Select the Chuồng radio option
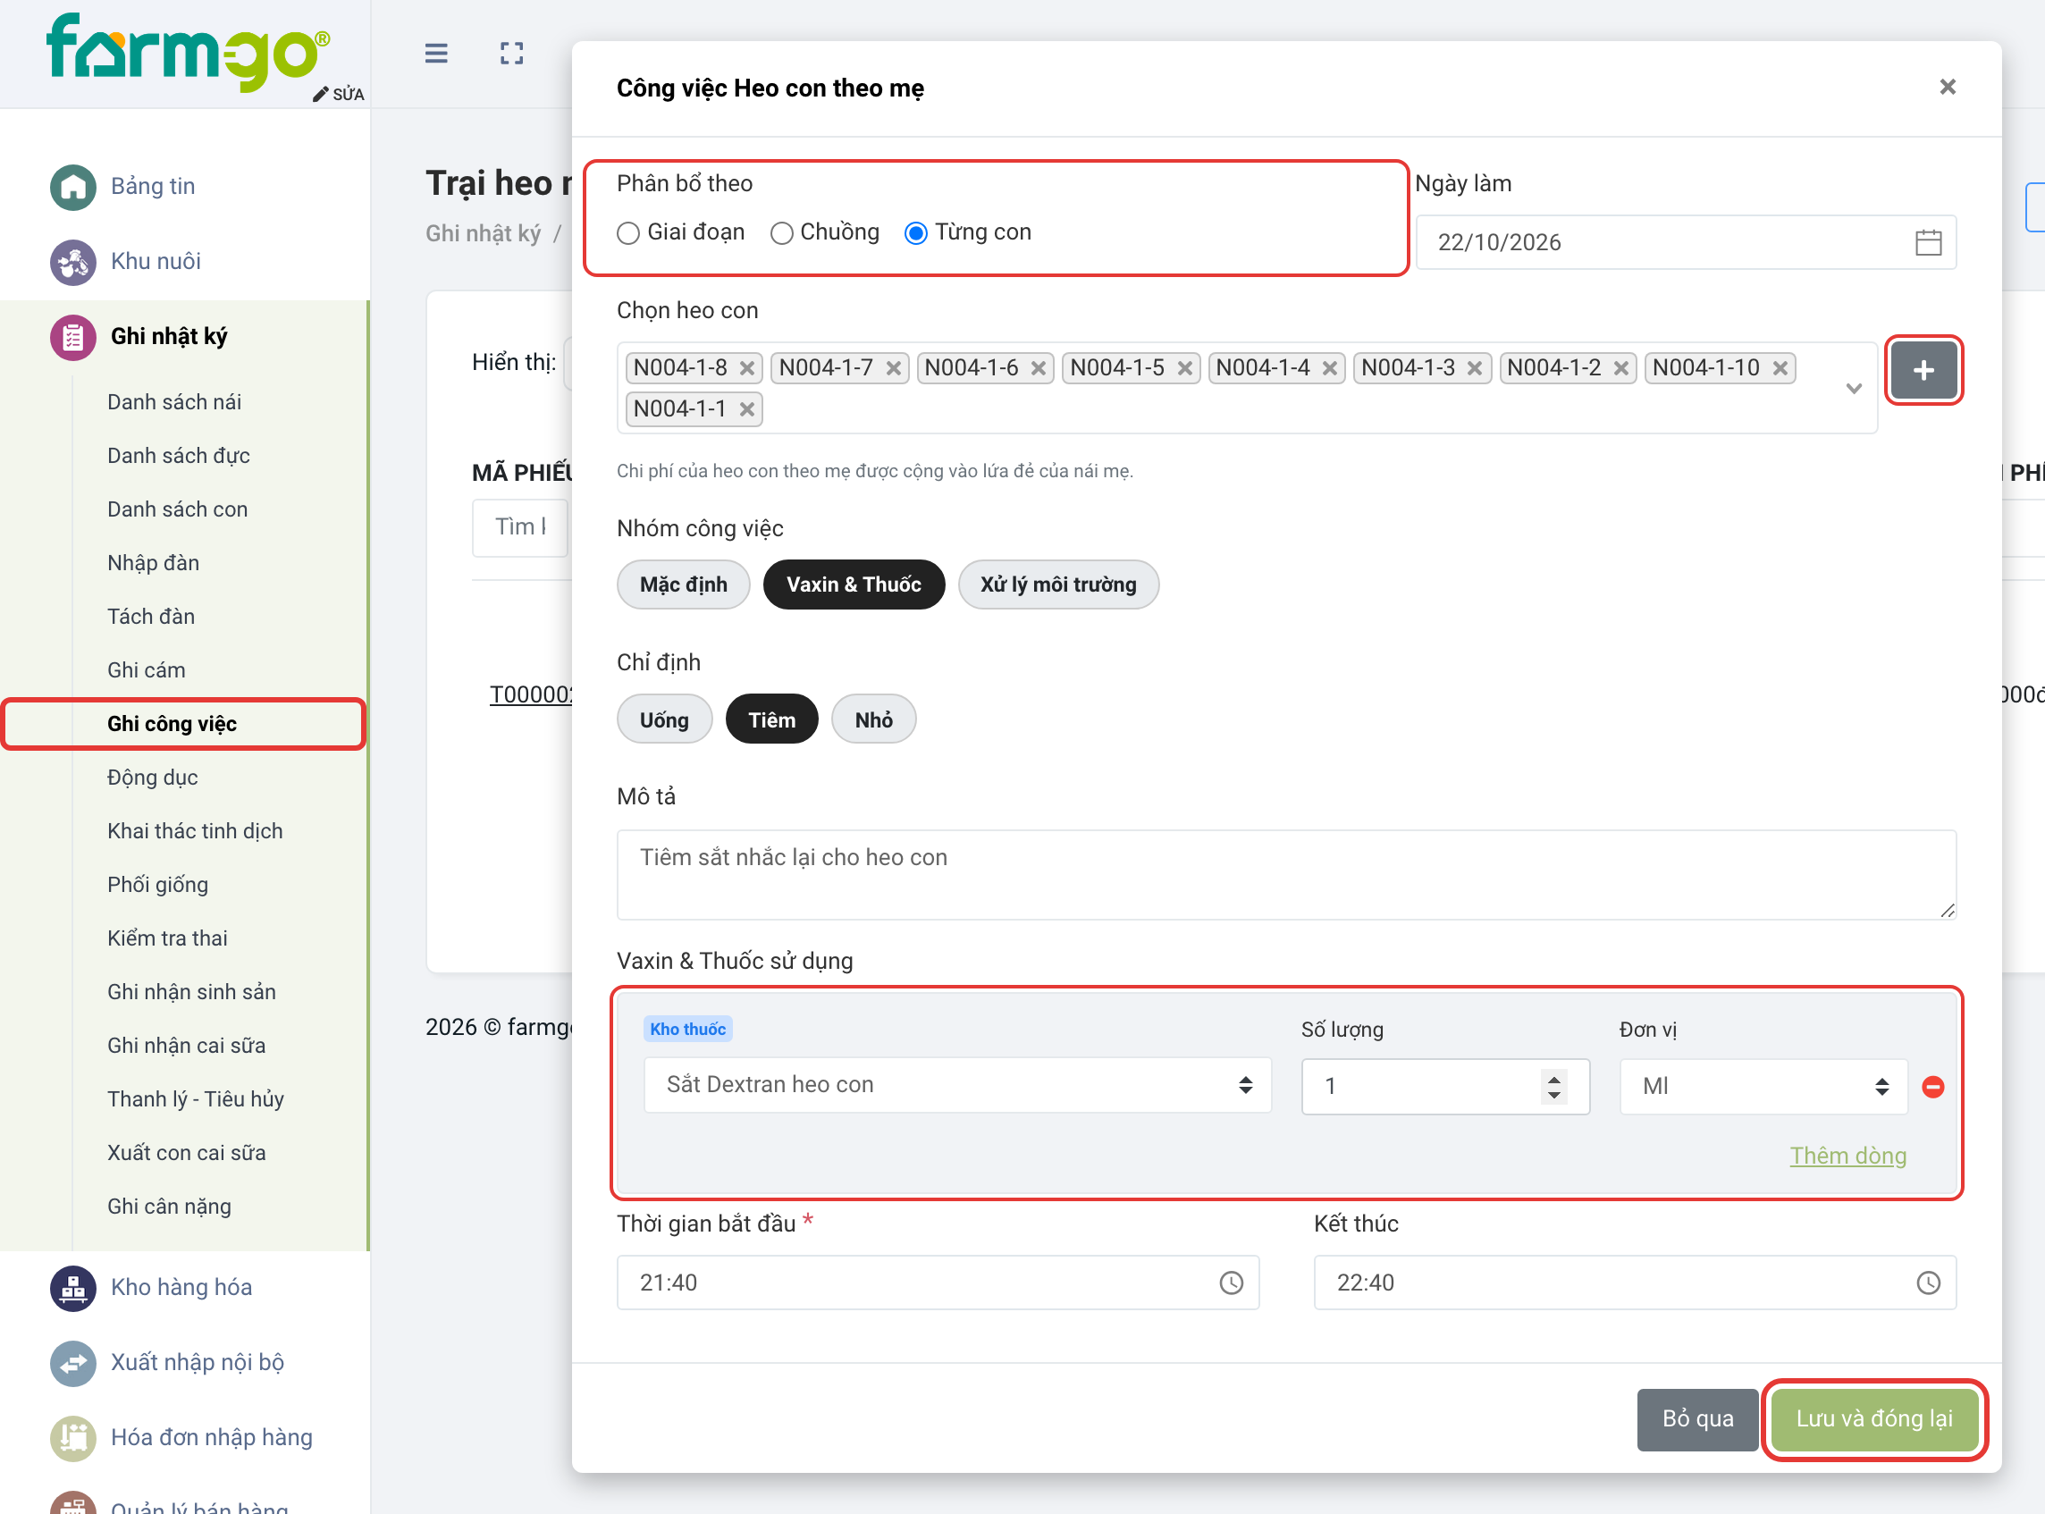Viewport: 2045px width, 1514px height. [782, 233]
